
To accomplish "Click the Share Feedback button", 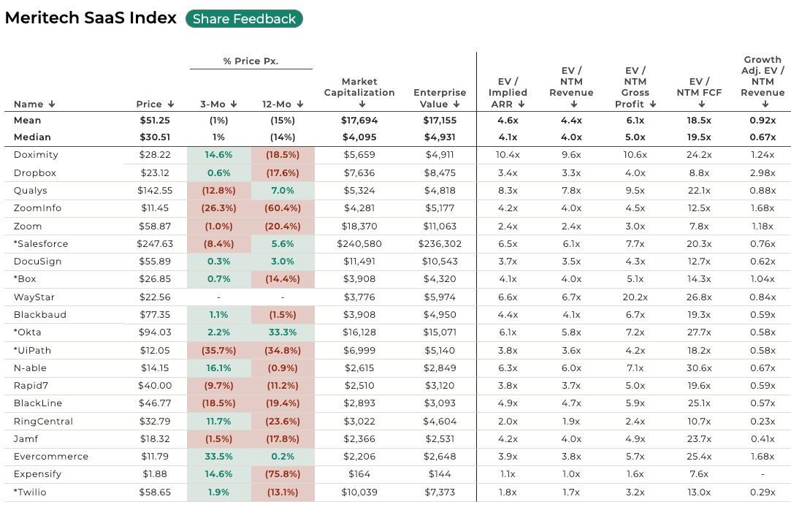I will (x=244, y=19).
